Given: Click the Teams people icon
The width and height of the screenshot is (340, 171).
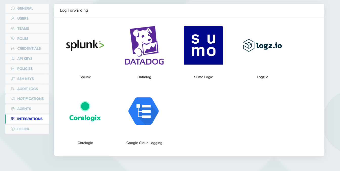Looking at the screenshot, I should click(13, 28).
